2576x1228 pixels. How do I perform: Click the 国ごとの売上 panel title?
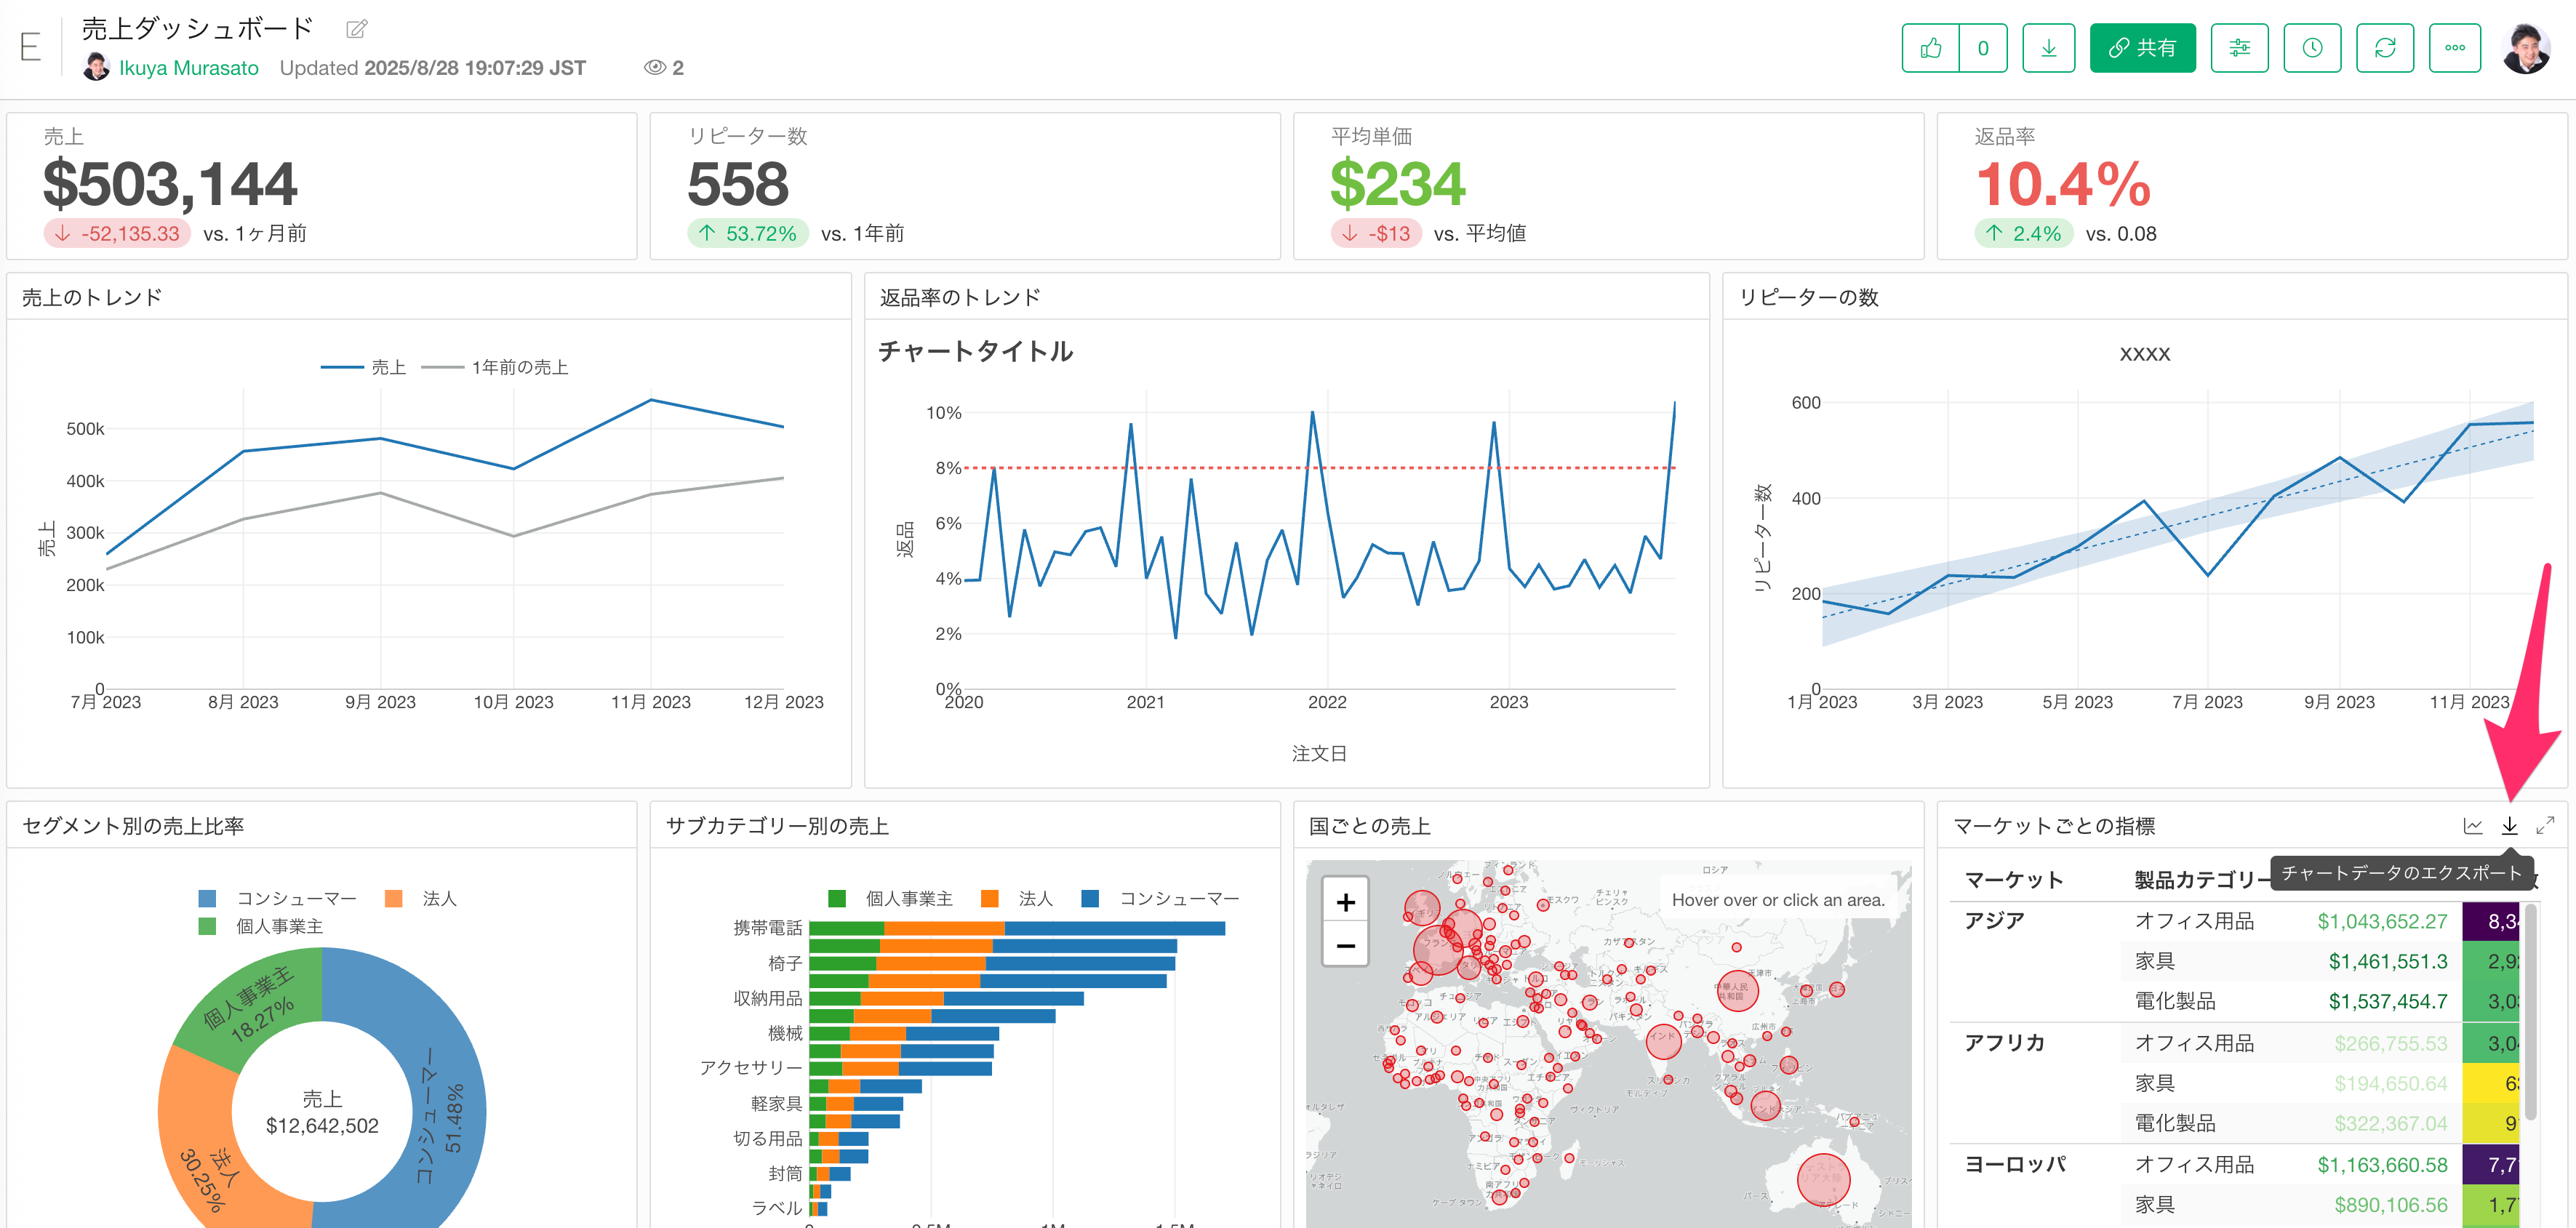pyautogui.click(x=1369, y=825)
